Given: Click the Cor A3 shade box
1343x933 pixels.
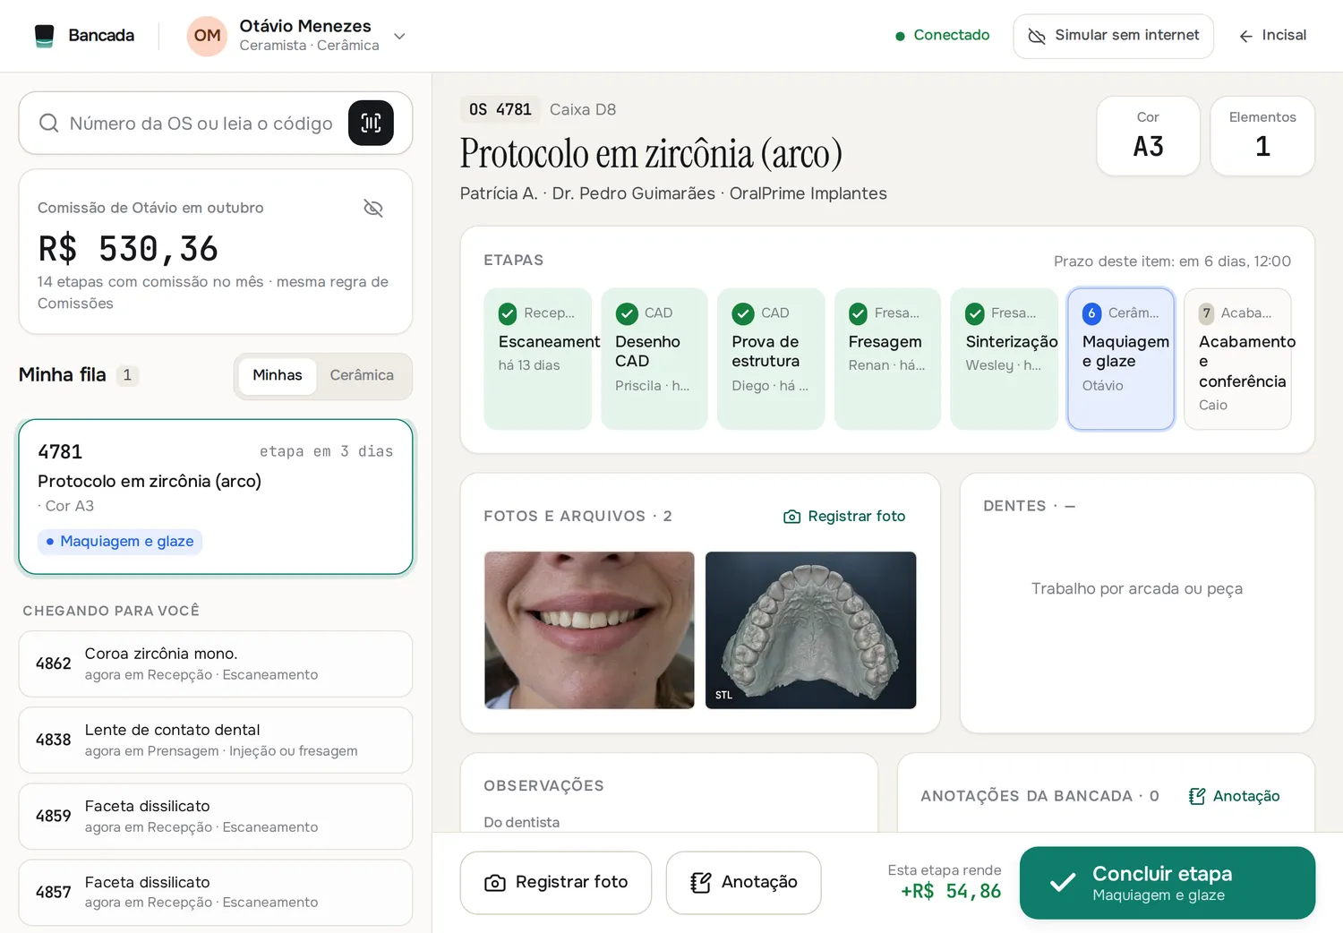Looking at the screenshot, I should pos(1148,136).
